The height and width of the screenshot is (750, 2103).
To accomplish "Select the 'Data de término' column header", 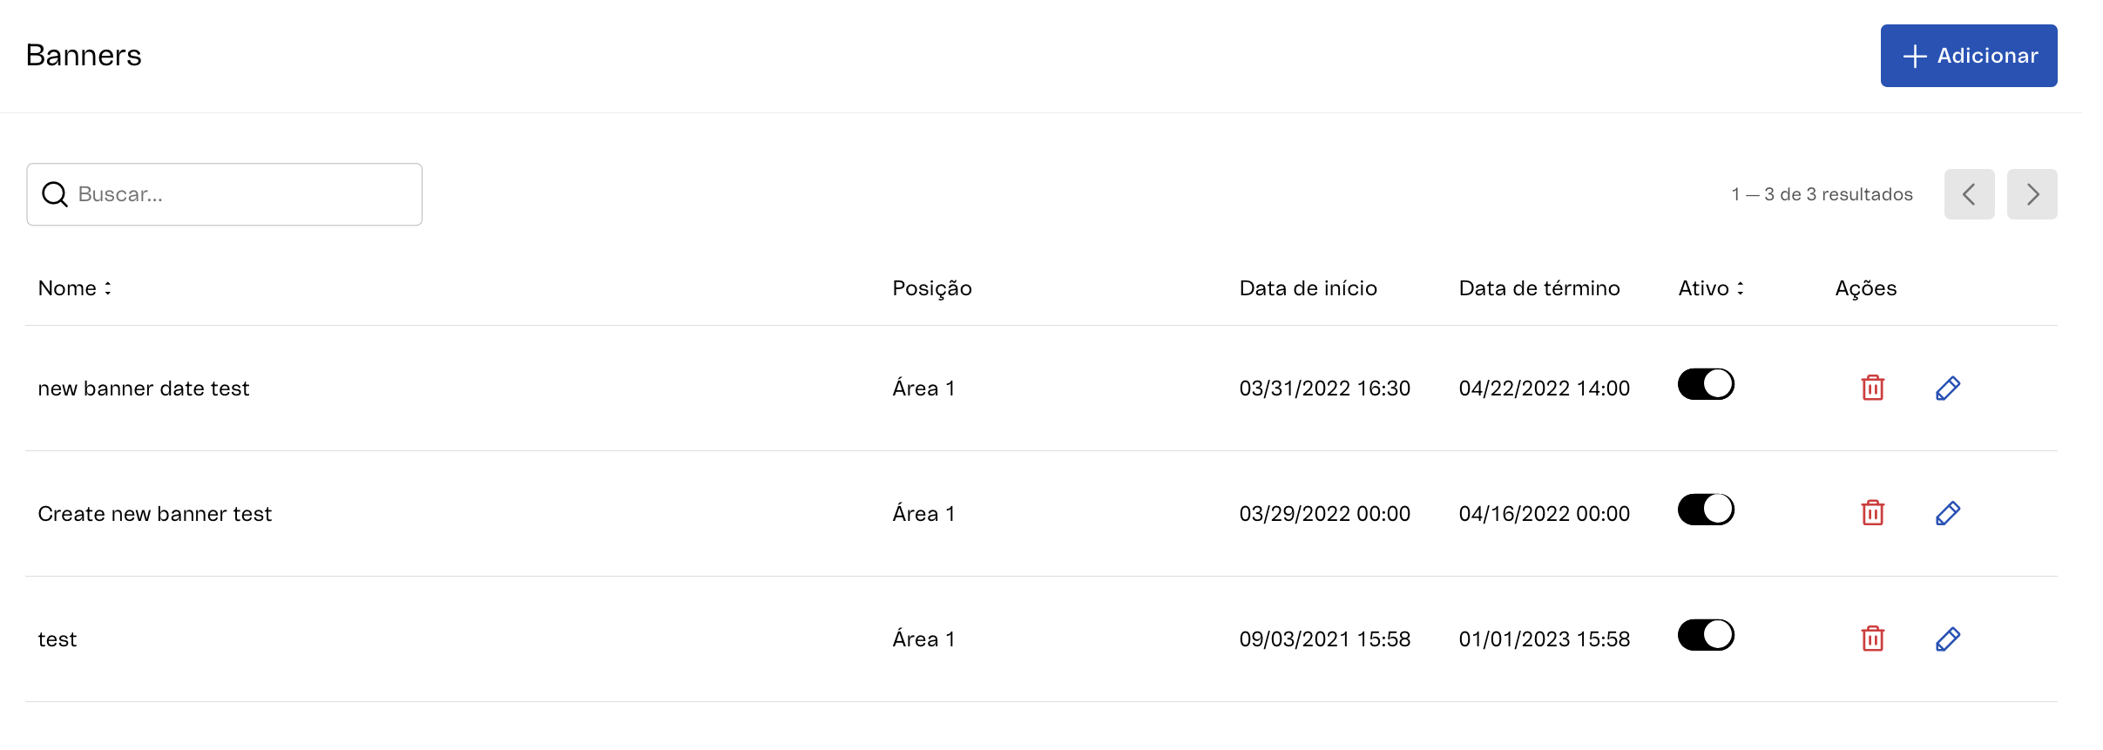I will (x=1538, y=287).
